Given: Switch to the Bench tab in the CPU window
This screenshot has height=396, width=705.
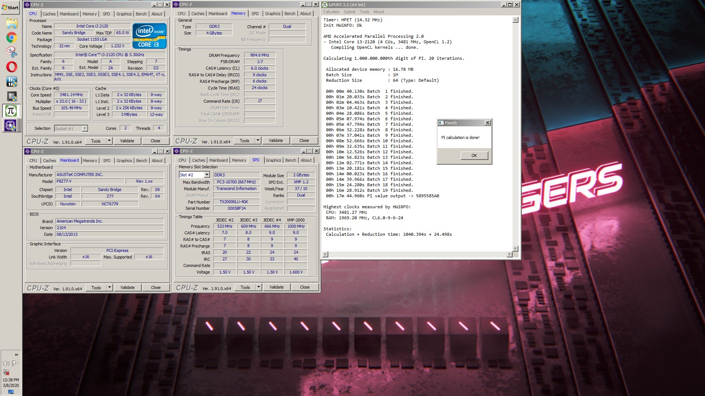Looking at the screenshot, I should (141, 14).
